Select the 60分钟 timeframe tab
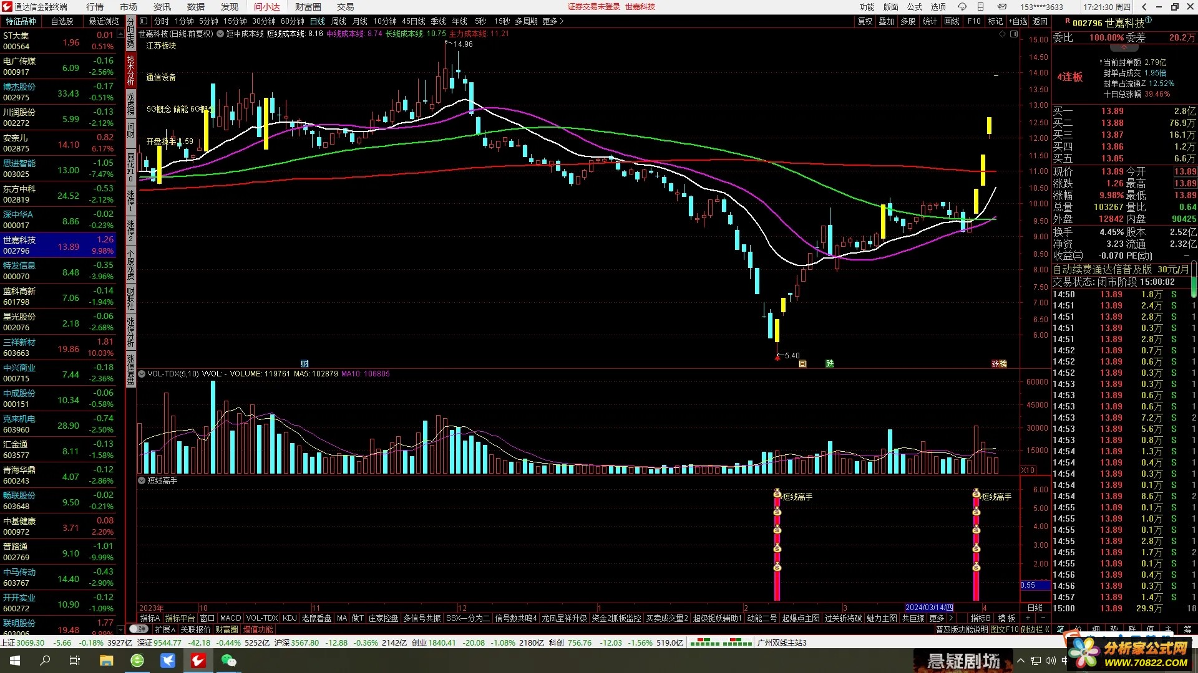1198x673 pixels. click(293, 21)
